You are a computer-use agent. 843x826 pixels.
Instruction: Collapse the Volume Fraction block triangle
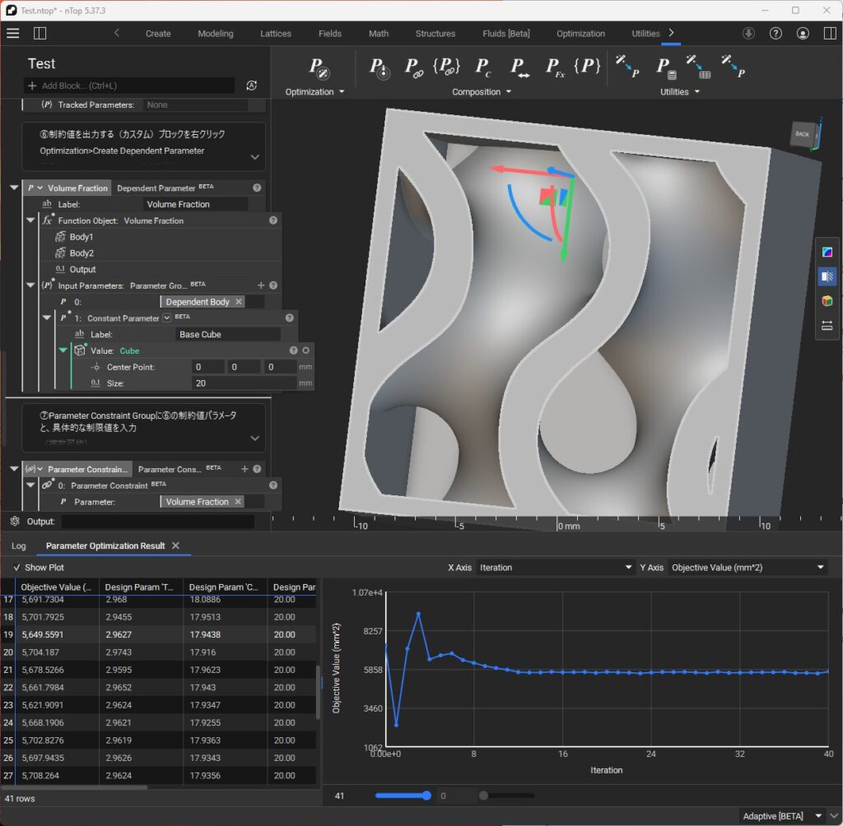click(13, 188)
